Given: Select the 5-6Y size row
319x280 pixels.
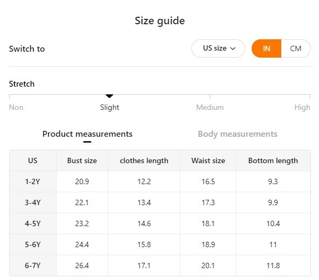Looking at the screenshot, I should pos(160,244).
